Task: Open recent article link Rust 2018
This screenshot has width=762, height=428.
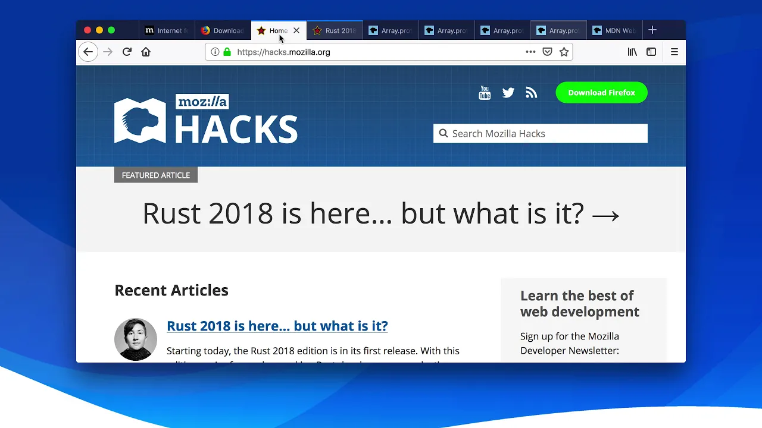Action: 277,326
